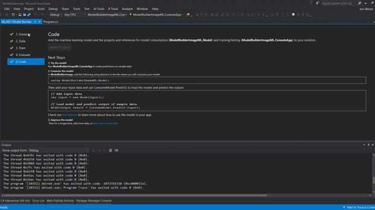Click the 'dotnet.exe' exited with code -1073741510 line

tap(75, 184)
